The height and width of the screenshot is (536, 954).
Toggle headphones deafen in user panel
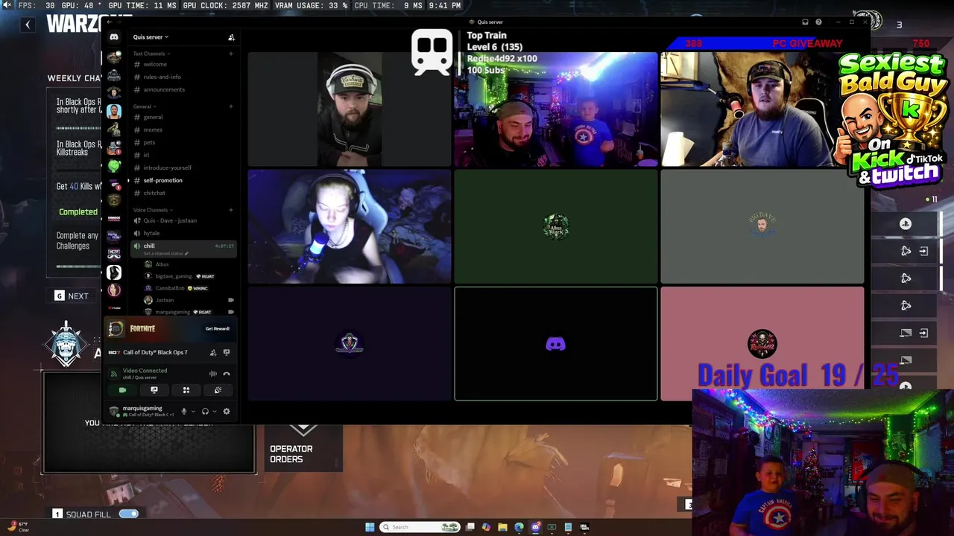[x=205, y=411]
